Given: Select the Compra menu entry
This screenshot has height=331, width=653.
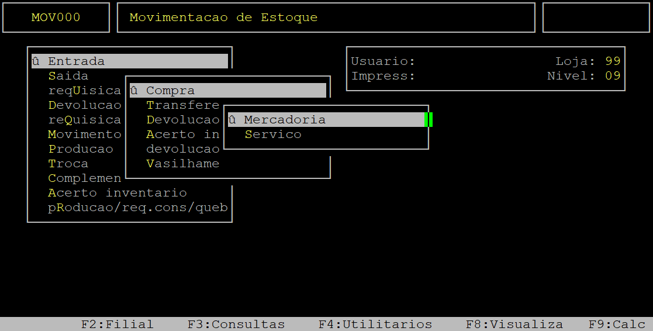Looking at the screenshot, I should pyautogui.click(x=228, y=90).
